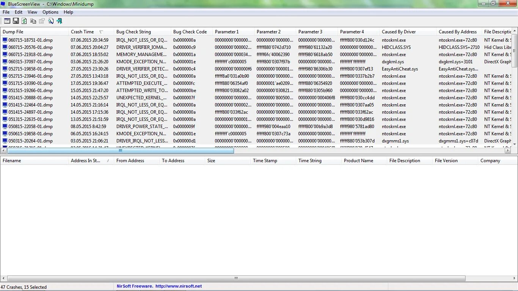This screenshot has width=518, height=291.
Task: Click dump icon for 050815-22058-01.dmp
Action: click(x=5, y=126)
